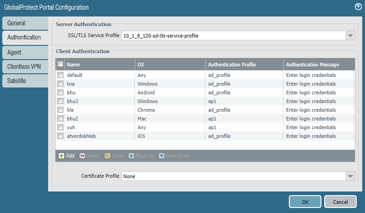Switch to the General tab
This screenshot has height=213, width=365.
25,23
